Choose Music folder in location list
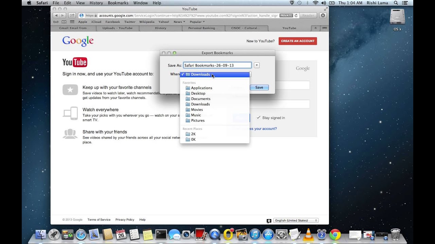This screenshot has width=435, height=244. tap(215, 115)
